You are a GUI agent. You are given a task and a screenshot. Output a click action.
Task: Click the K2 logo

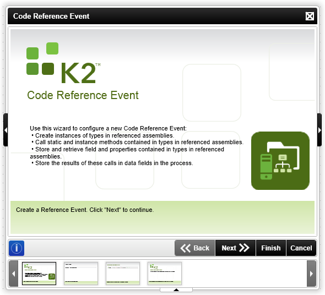point(63,63)
